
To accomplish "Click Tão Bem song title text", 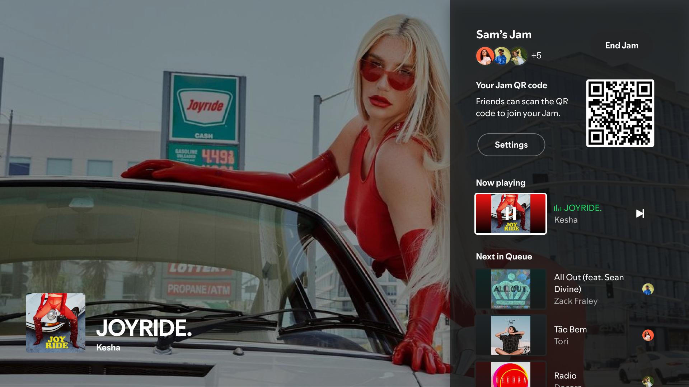I will [570, 330].
